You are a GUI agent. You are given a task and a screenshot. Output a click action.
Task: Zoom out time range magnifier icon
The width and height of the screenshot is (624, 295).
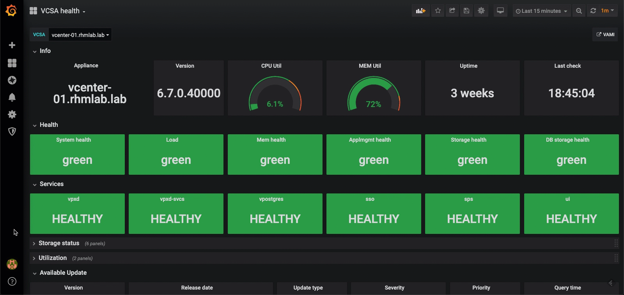pos(579,11)
